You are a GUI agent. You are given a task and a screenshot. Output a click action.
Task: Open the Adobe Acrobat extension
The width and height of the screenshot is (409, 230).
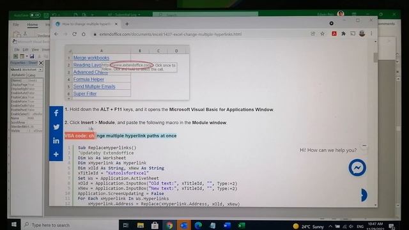[334, 34]
